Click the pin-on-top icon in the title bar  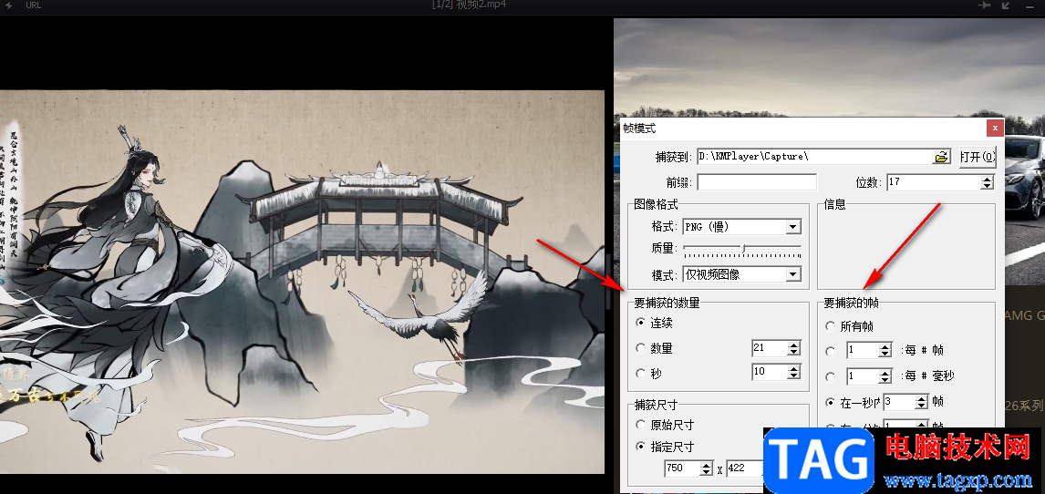(x=984, y=5)
